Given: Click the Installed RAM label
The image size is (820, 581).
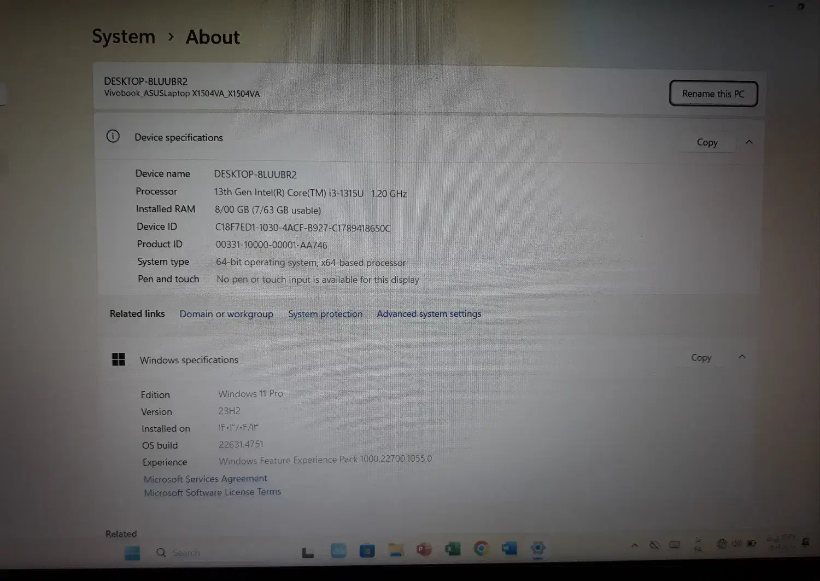Looking at the screenshot, I should 166,209.
